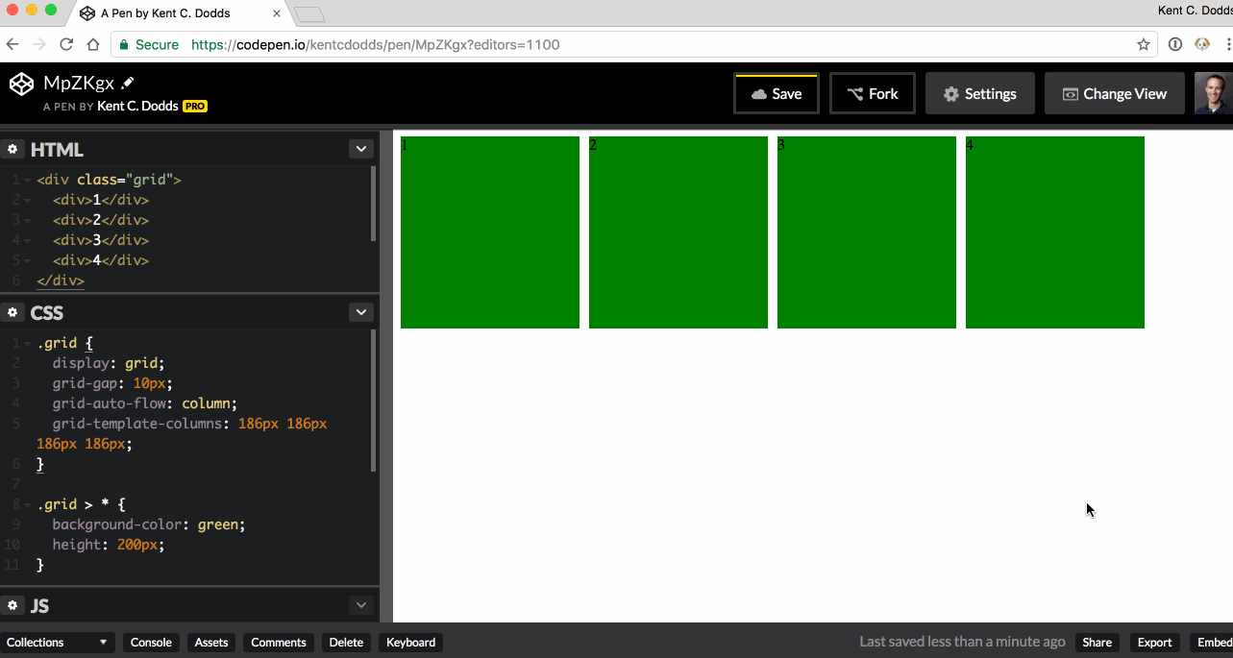Open JS editor settings gear
Viewport: 1233px width, 658px height.
pos(12,606)
